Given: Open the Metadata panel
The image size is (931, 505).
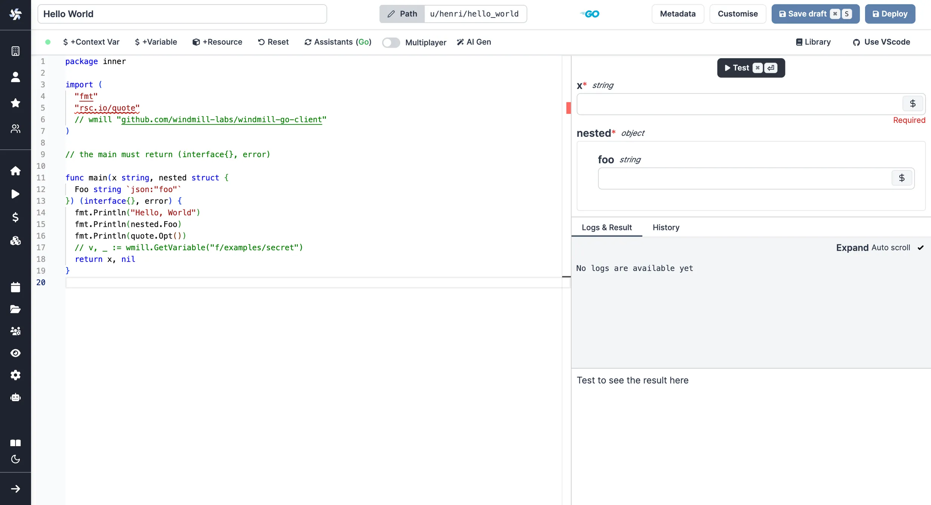Looking at the screenshot, I should 677,14.
